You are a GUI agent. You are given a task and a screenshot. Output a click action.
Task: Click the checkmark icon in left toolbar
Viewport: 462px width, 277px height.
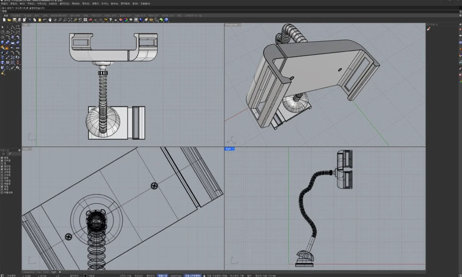tap(13, 68)
